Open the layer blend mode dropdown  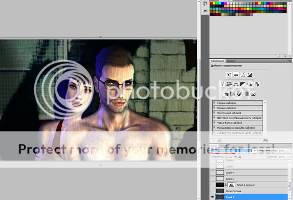pos(254,151)
